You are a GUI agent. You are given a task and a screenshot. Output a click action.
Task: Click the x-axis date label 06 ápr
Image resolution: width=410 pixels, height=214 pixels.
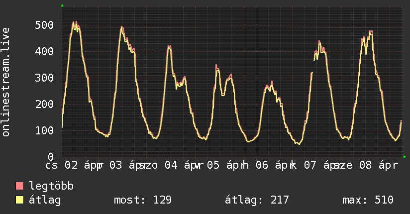[275, 165]
